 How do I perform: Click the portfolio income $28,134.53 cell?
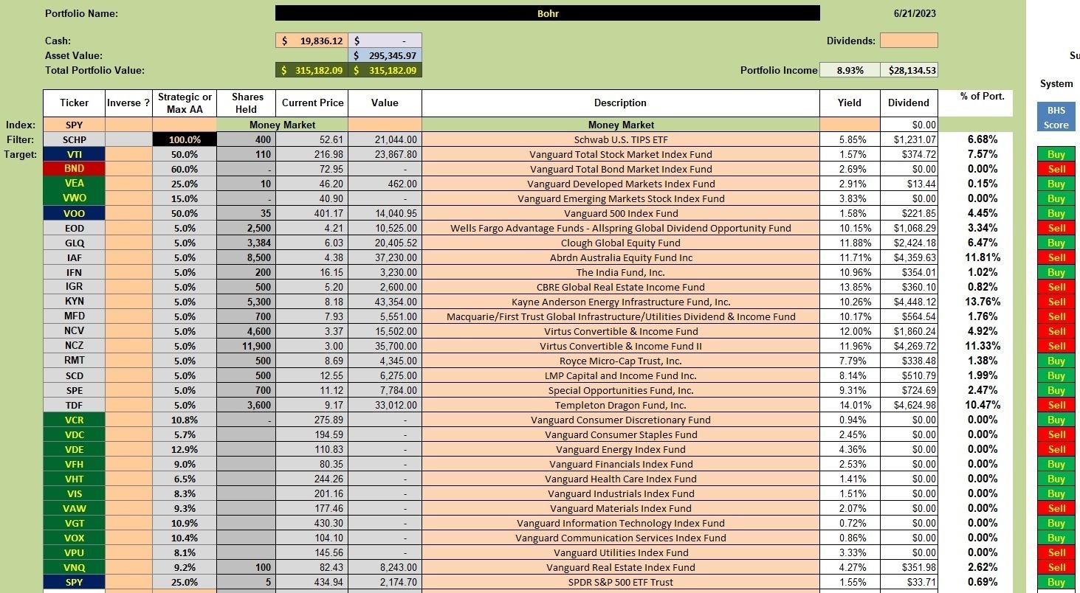[x=909, y=70]
